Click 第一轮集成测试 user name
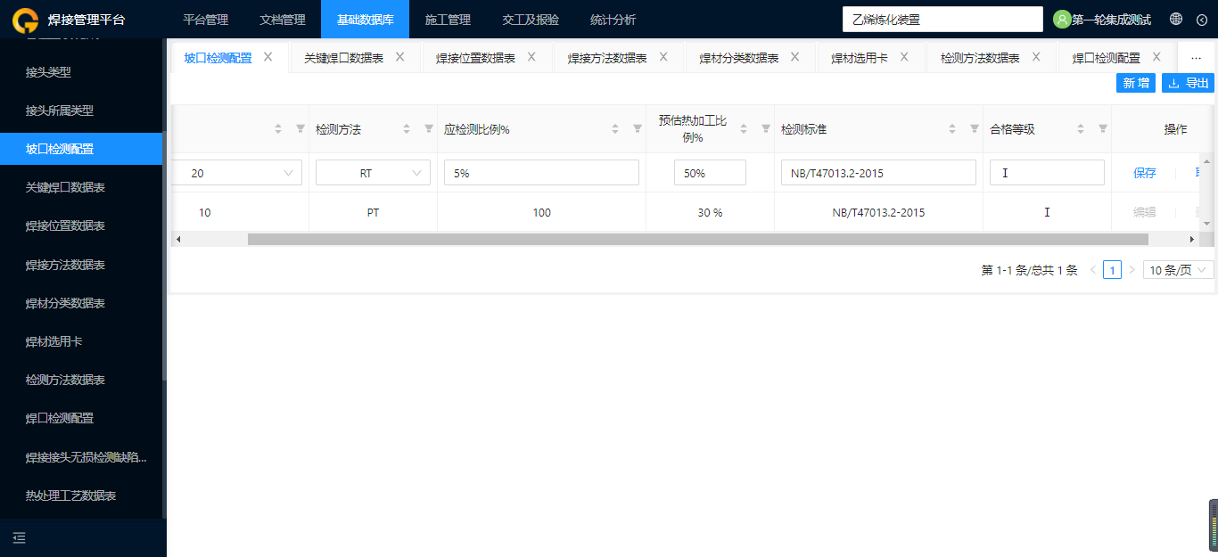 1111,20
